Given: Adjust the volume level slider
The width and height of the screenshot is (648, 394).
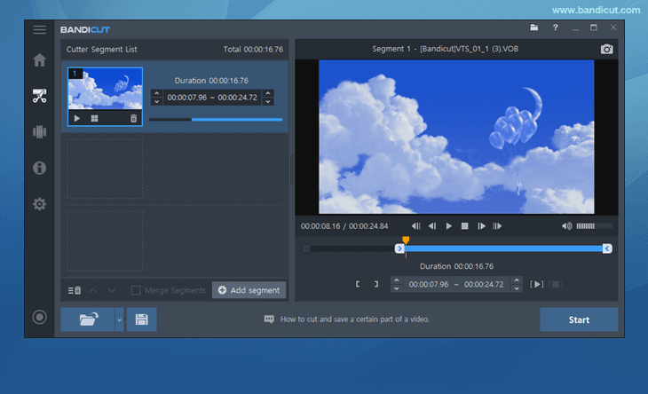Looking at the screenshot, I should pyautogui.click(x=594, y=226).
